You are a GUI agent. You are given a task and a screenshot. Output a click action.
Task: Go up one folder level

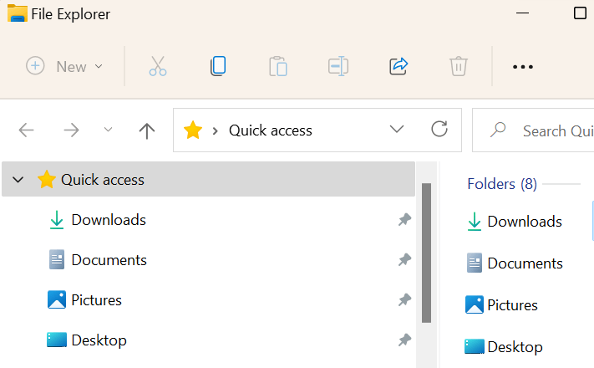(x=147, y=130)
